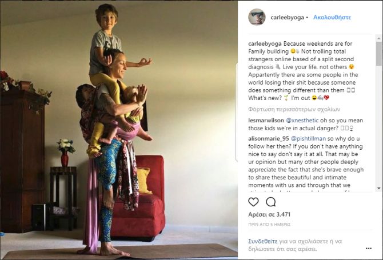383x260 pixels.
Task: Click the scrollbar down arrow
Action: (378, 188)
